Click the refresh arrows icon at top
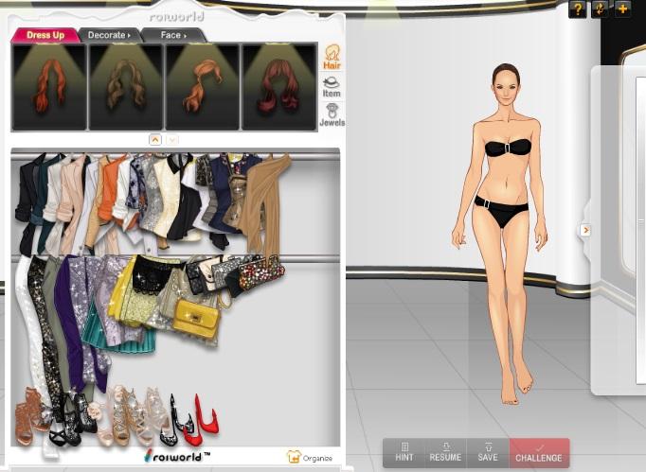This screenshot has width=646, height=472. 600,9
